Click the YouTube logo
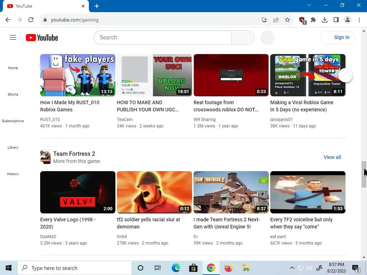The width and height of the screenshot is (367, 275). pyautogui.click(x=42, y=38)
